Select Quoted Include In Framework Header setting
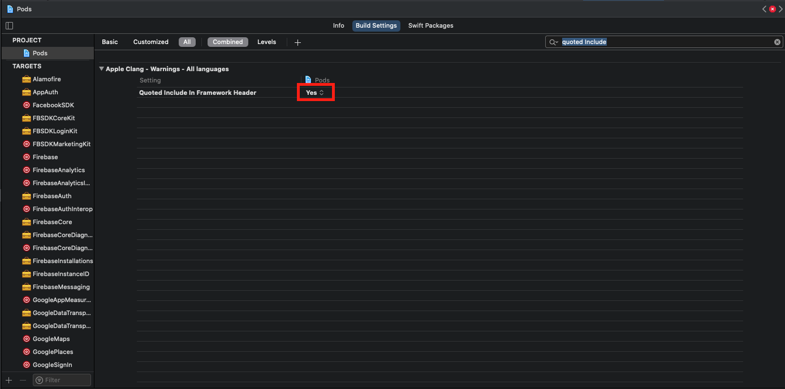The width and height of the screenshot is (785, 389). point(197,93)
